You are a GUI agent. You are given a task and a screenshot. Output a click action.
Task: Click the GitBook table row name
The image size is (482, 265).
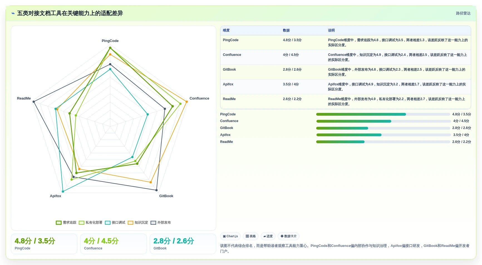tap(229, 70)
